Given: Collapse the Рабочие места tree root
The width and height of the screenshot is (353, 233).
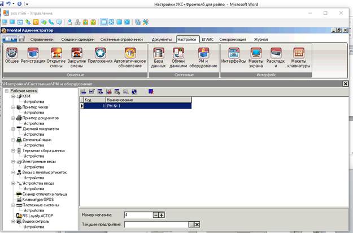Looking at the screenshot, I should tap(7, 91).
